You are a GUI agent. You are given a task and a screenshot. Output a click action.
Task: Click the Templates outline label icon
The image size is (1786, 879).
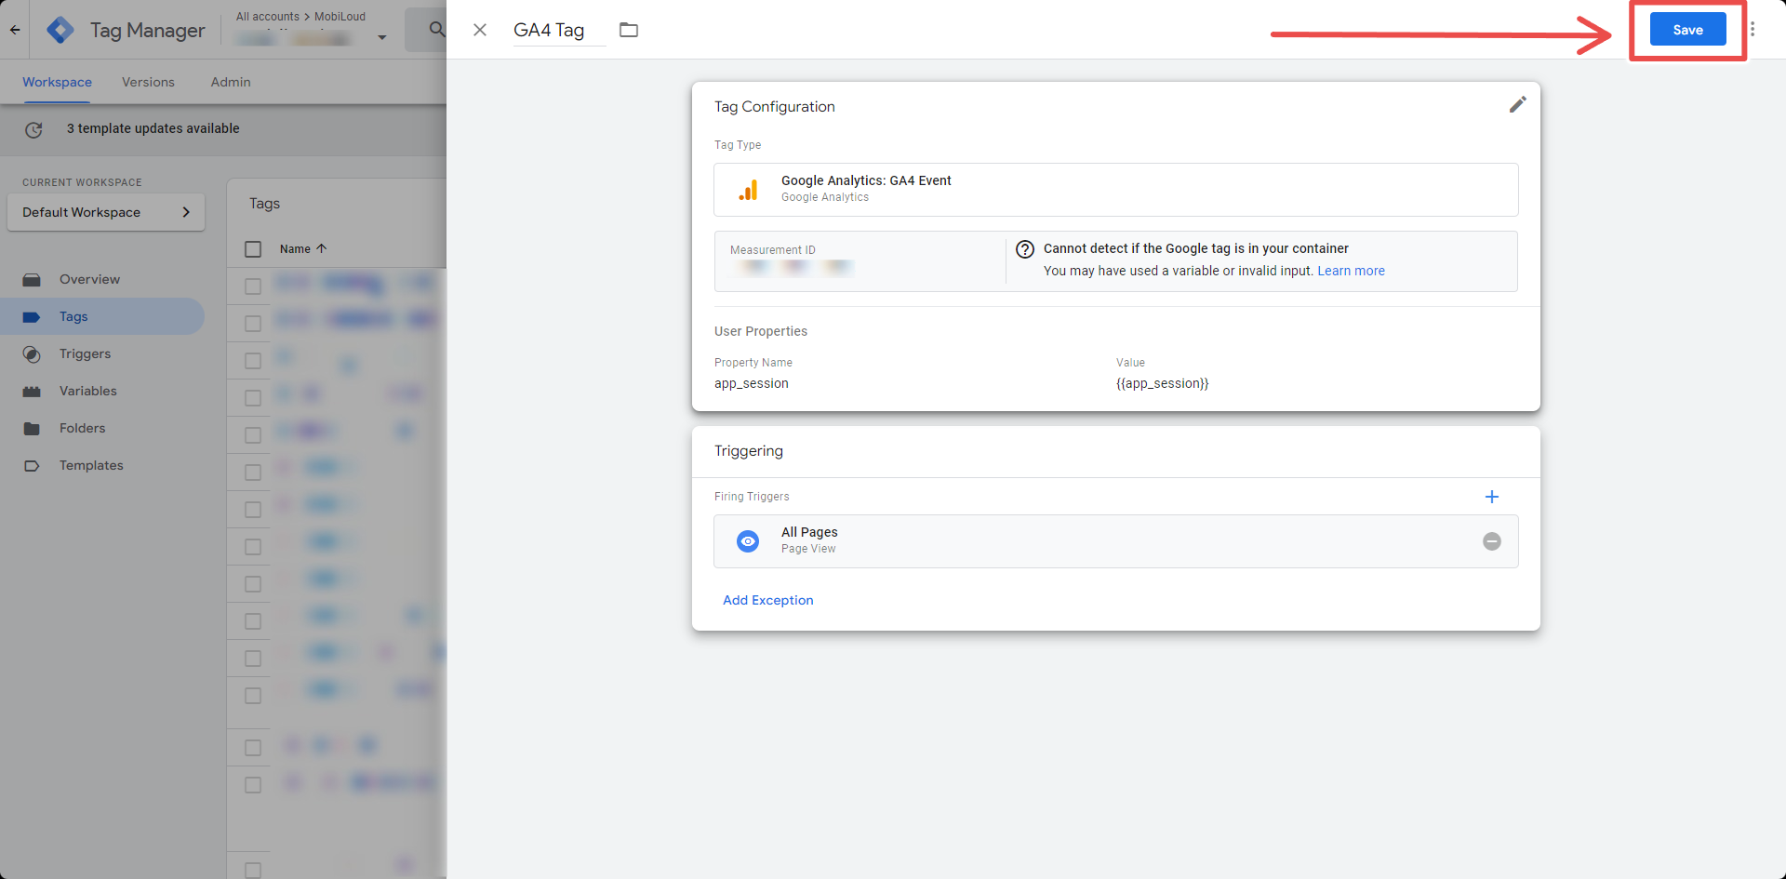pos(32,465)
